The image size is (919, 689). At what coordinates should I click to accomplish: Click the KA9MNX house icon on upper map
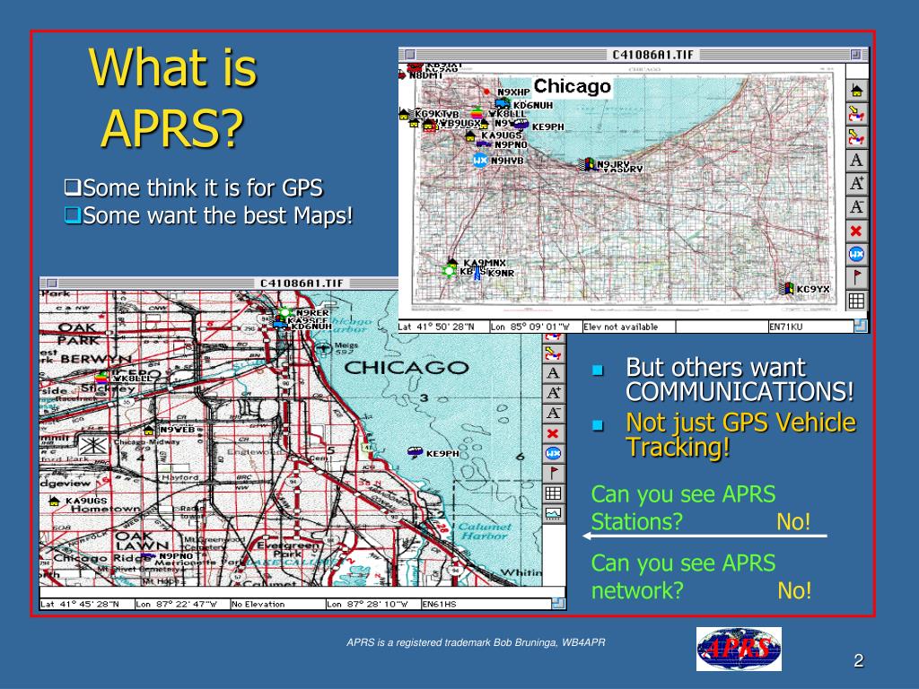[452, 262]
